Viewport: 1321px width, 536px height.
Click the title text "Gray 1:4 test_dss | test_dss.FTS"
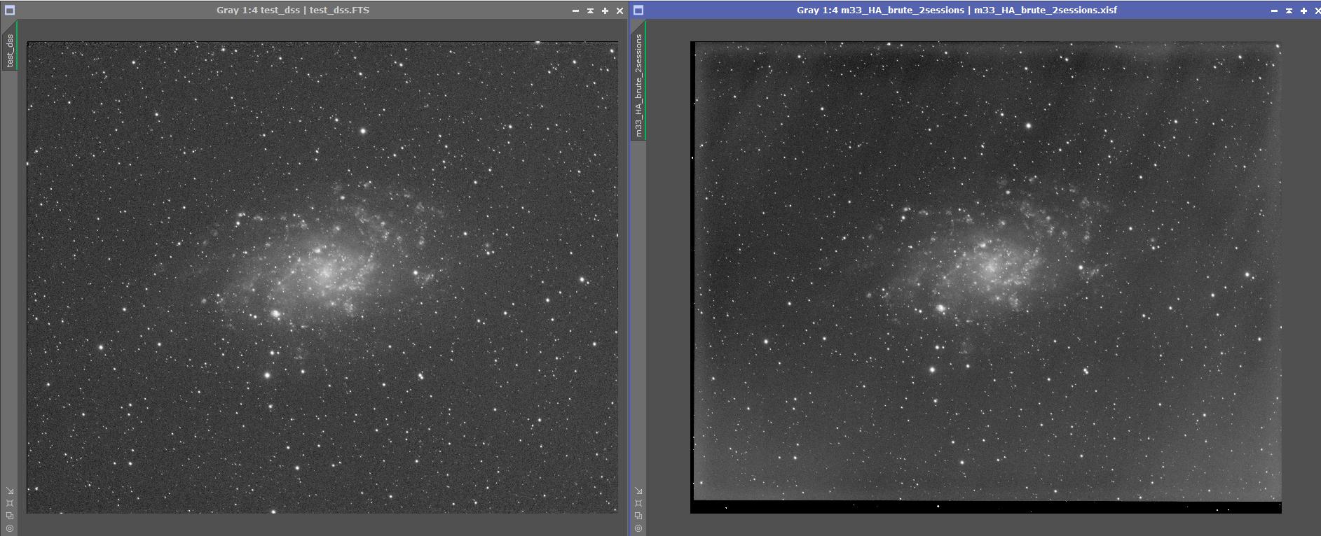[293, 10]
